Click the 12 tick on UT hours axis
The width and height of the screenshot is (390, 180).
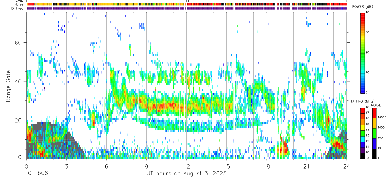pyautogui.click(x=187, y=166)
